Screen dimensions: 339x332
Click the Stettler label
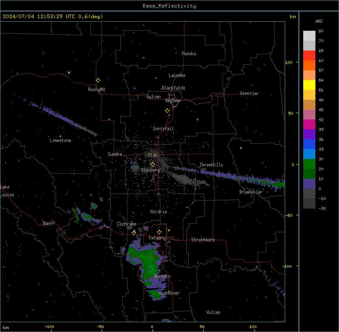pos(249,93)
